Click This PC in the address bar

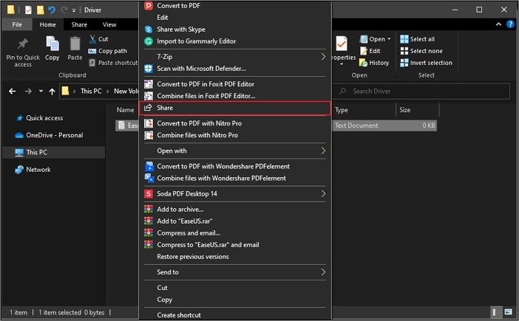[91, 92]
